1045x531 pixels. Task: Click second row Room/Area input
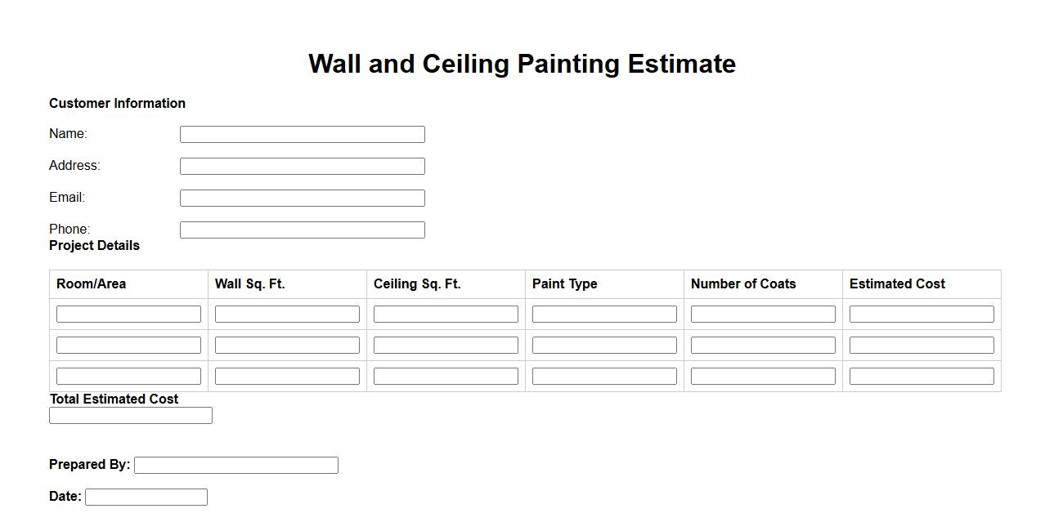(x=128, y=346)
